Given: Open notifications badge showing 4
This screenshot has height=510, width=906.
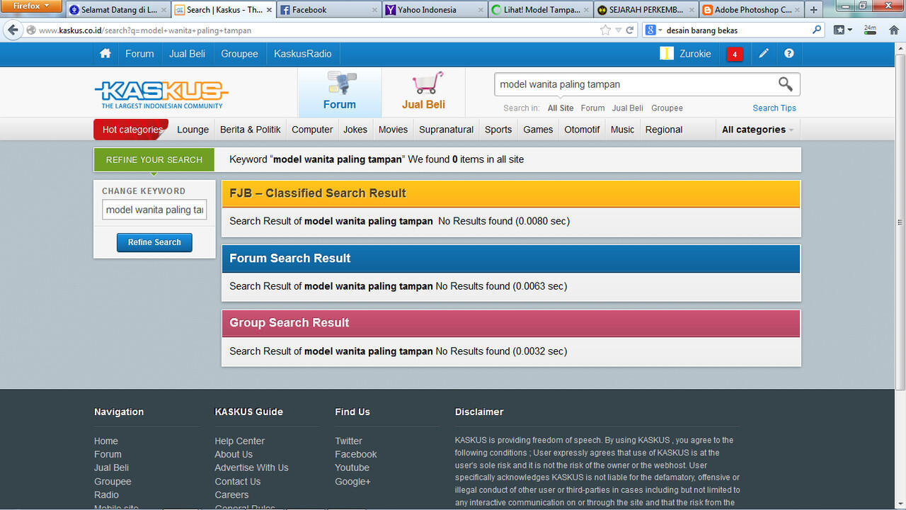Looking at the screenshot, I should point(735,55).
